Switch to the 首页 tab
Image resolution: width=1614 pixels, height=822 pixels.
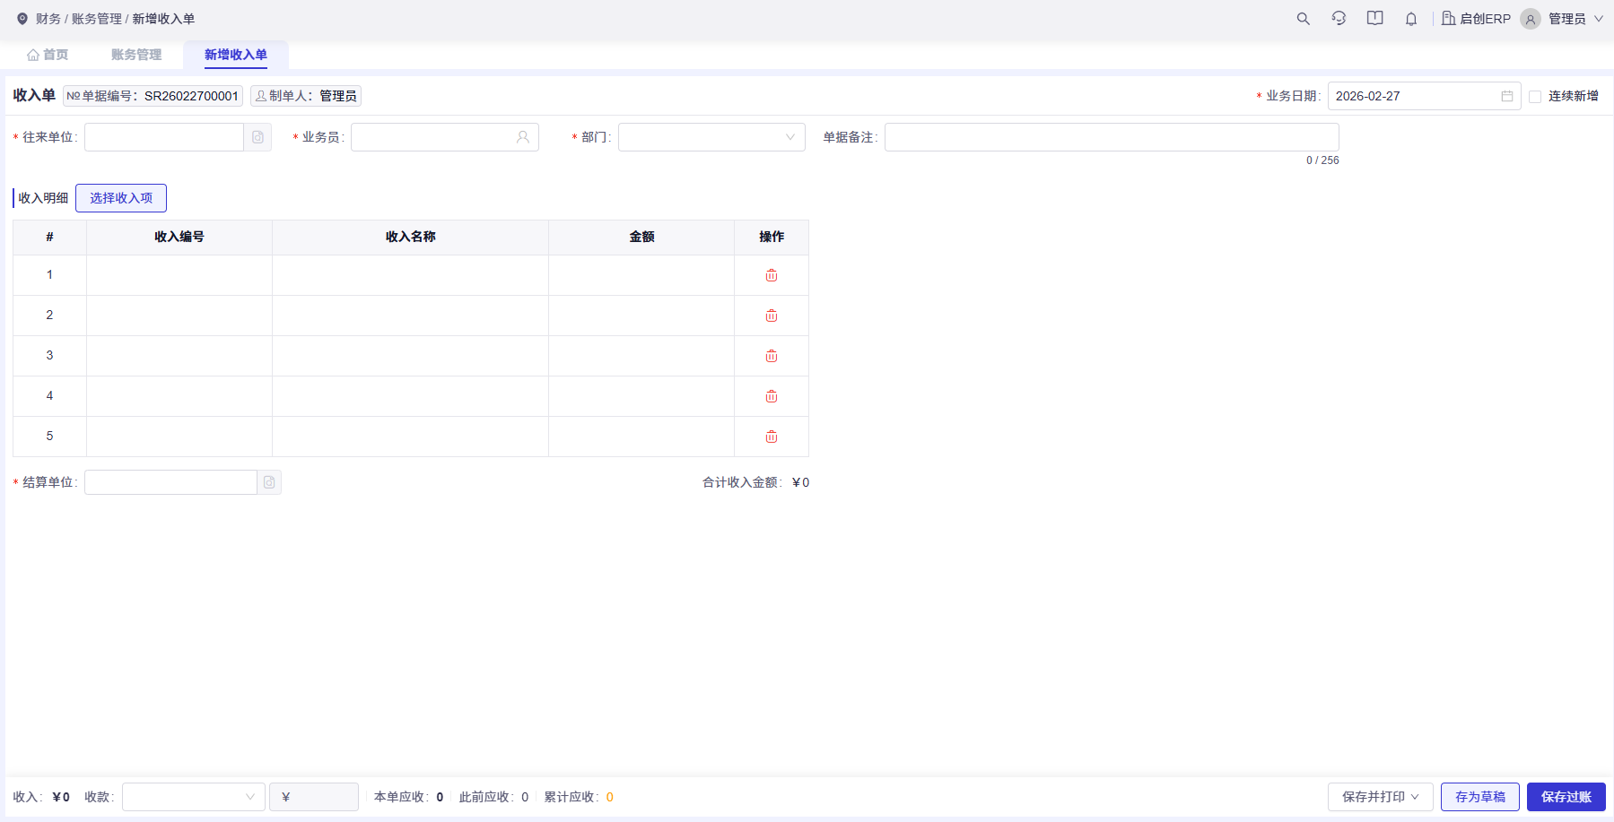[x=48, y=55]
